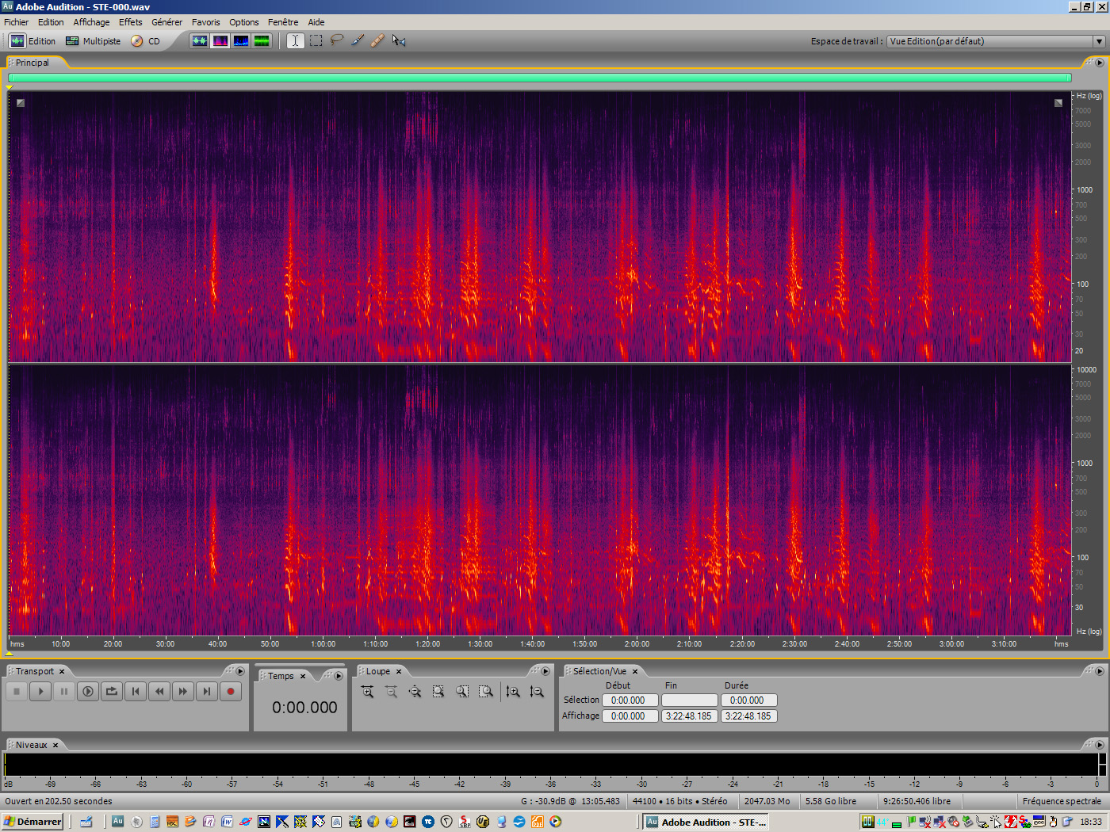The image size is (1110, 832).
Task: Toggle loop playback button in Transport
Action: coord(112,692)
